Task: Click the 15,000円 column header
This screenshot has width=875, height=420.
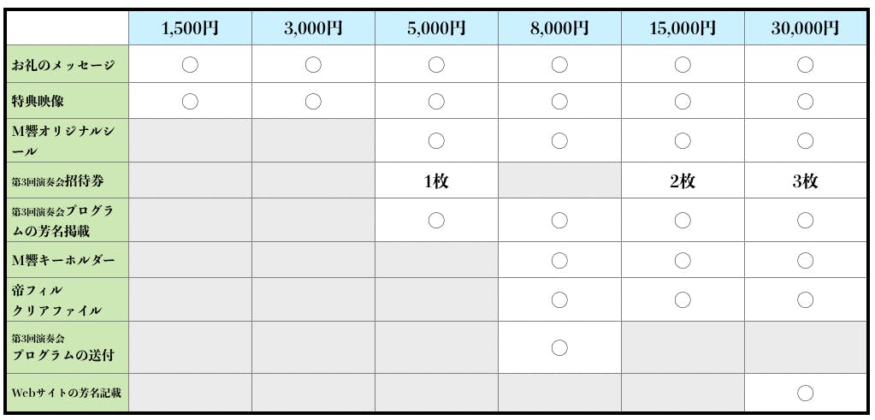Action: [683, 28]
